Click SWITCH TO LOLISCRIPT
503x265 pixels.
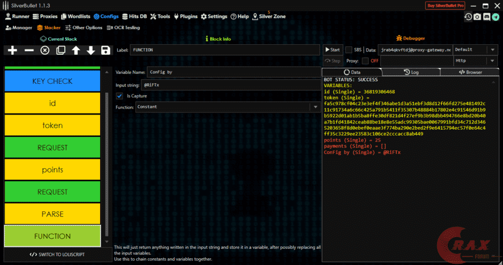pos(58,254)
